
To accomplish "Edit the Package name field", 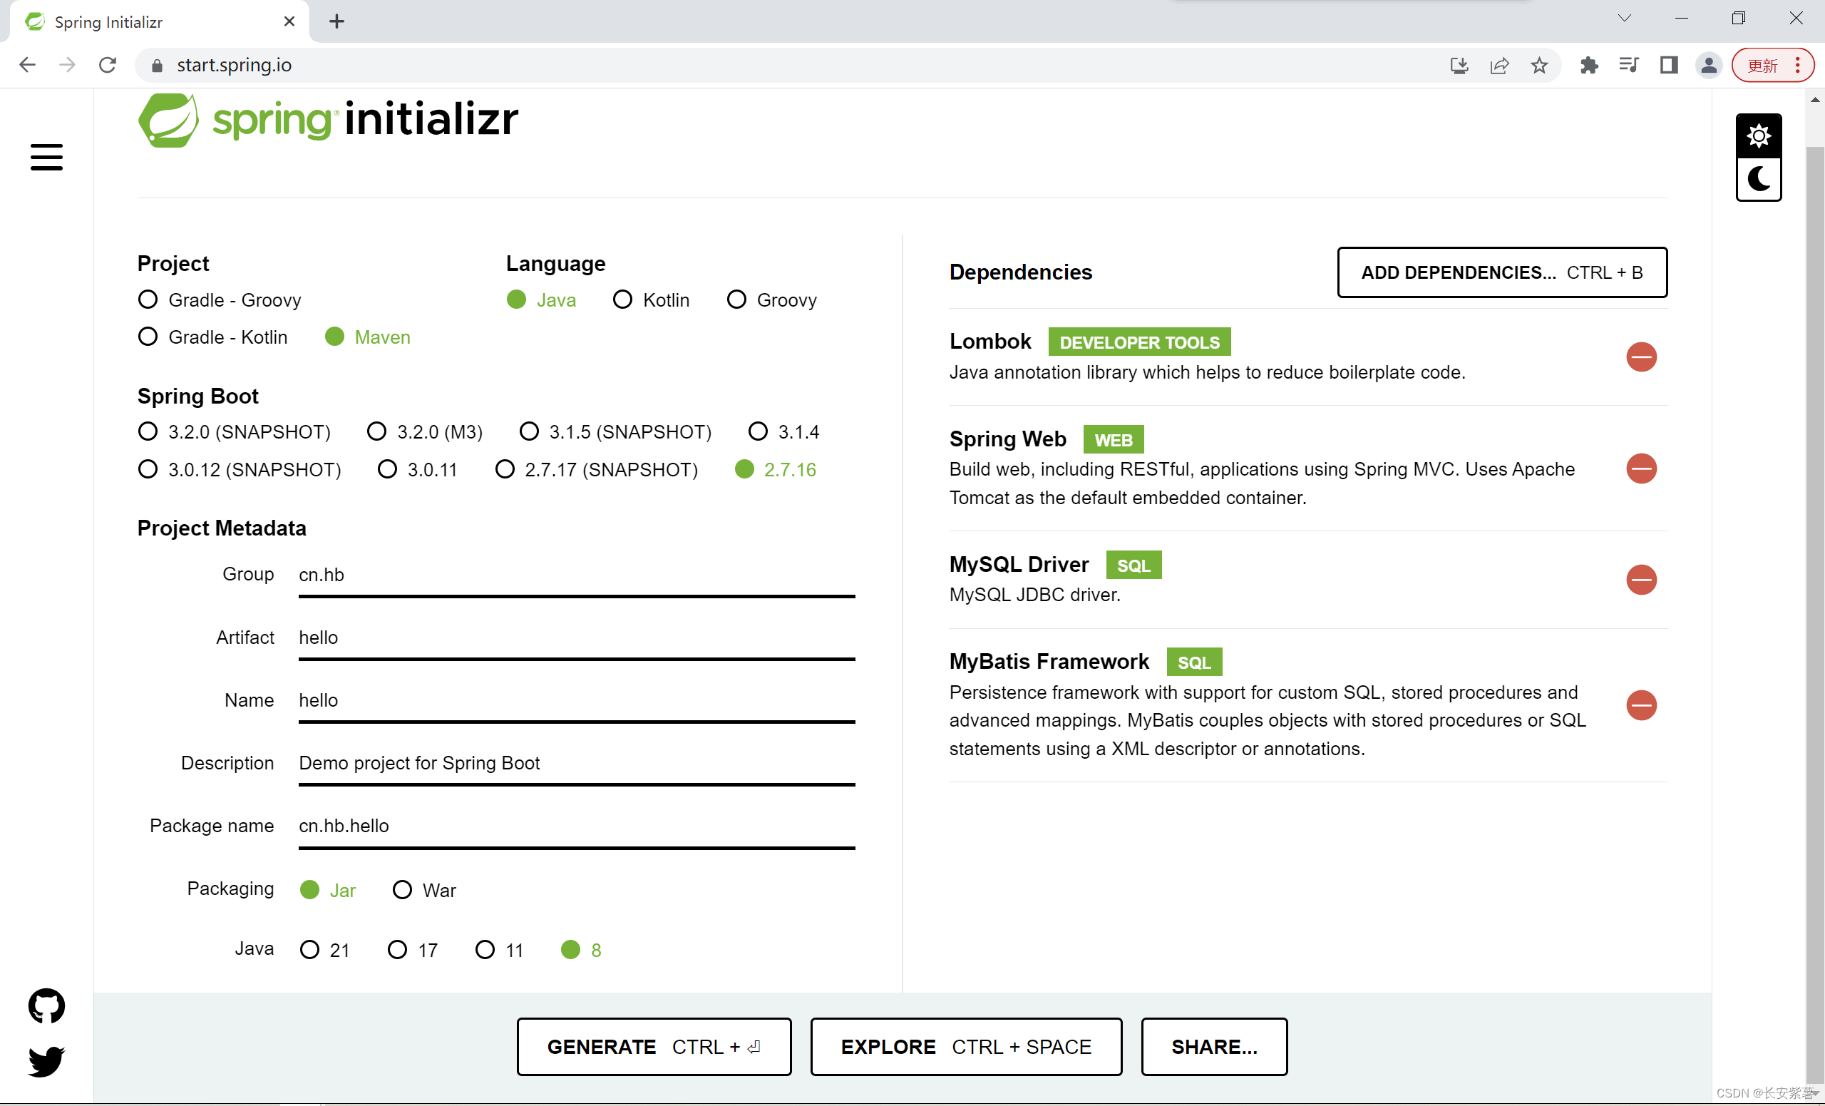I will point(577,826).
